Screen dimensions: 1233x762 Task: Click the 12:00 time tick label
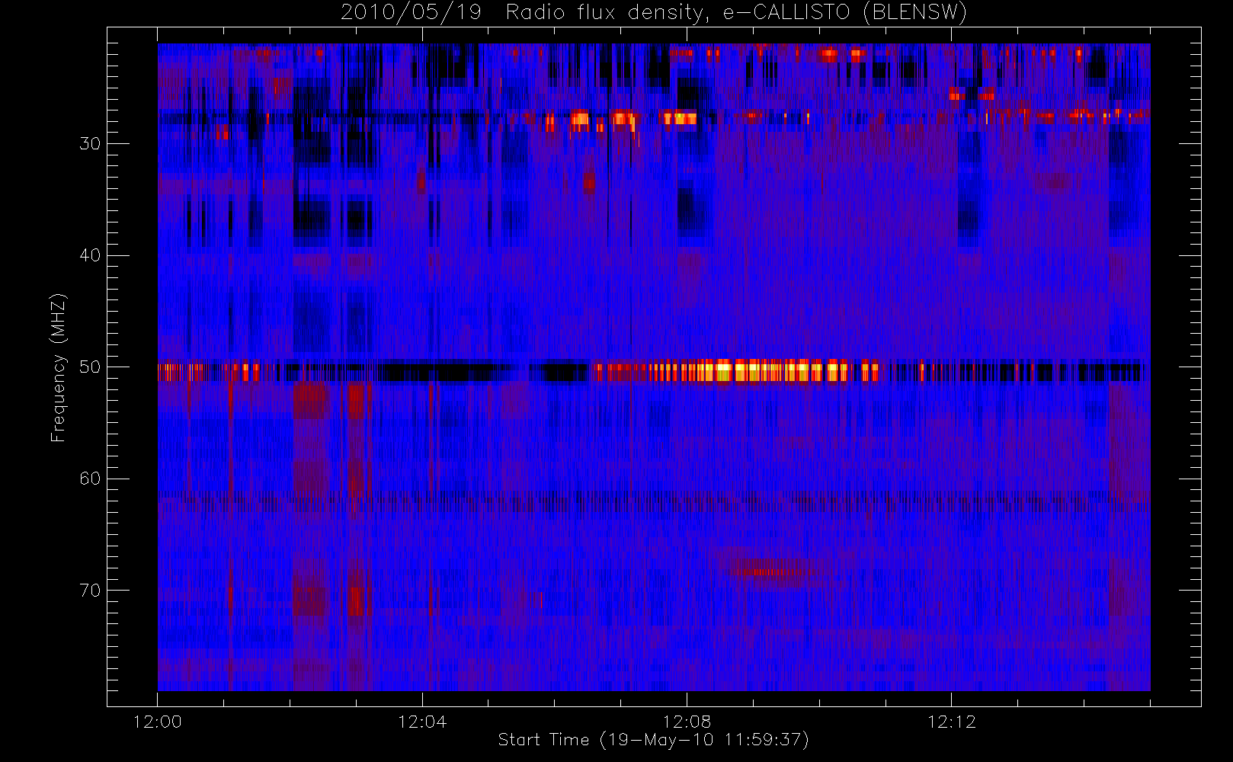point(158,722)
